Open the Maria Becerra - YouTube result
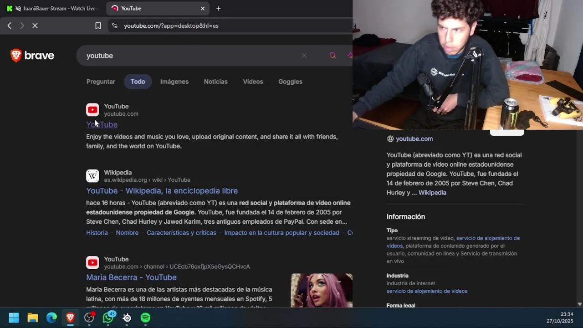The width and height of the screenshot is (583, 328). pyautogui.click(x=131, y=277)
